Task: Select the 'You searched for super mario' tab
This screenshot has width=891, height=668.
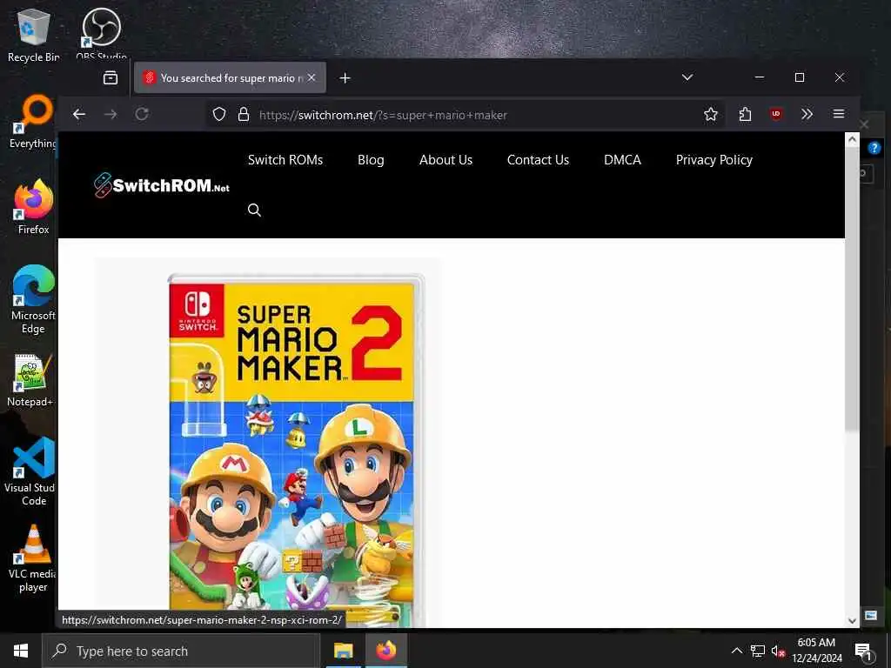Action: tap(230, 77)
